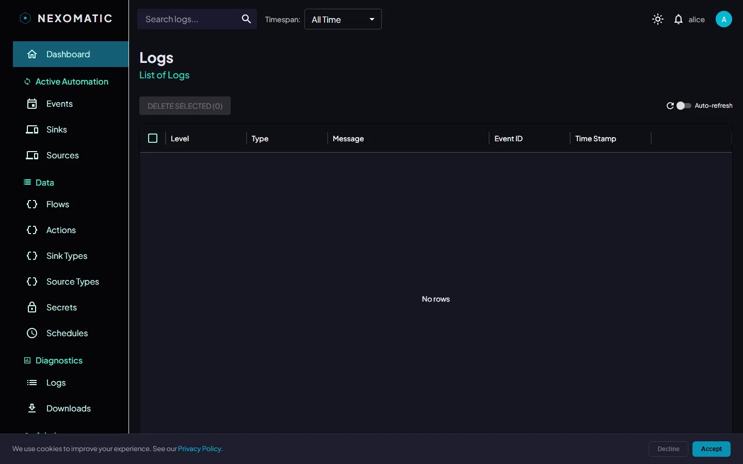743x464 pixels.
Task: Decline the cookies banner
Action: 668,449
